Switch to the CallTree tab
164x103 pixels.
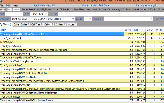click(x=37, y=24)
